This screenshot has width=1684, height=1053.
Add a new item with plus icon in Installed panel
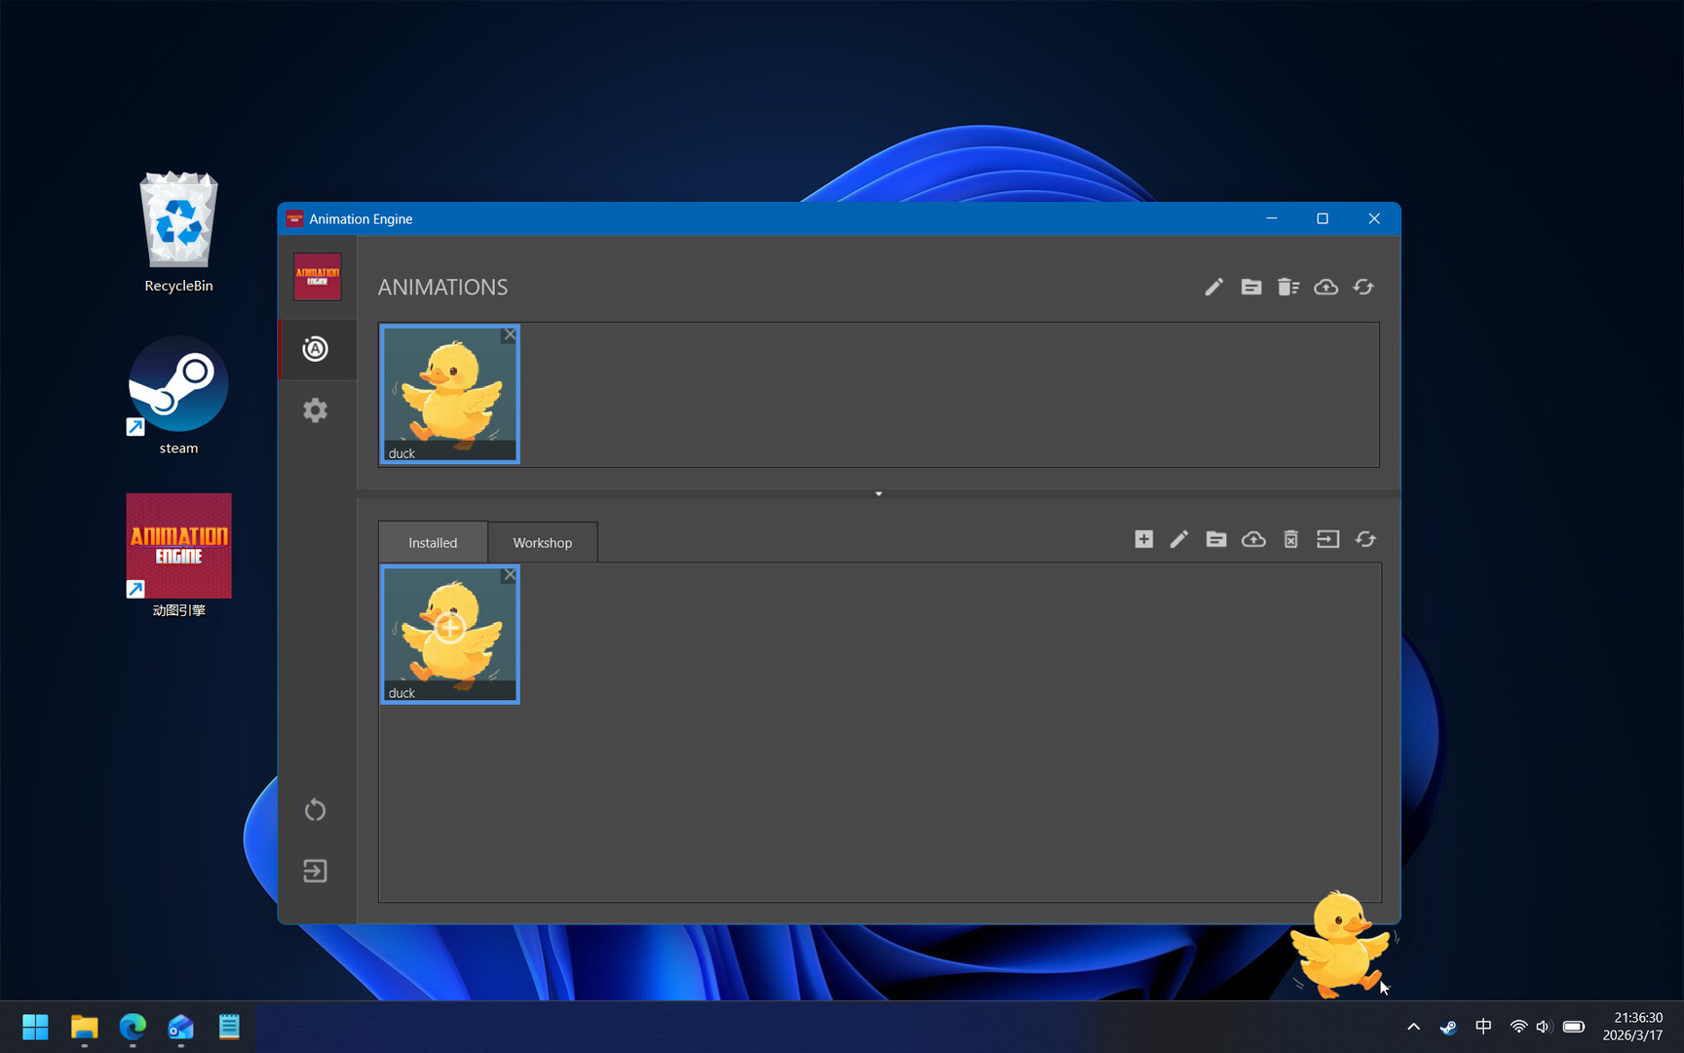click(x=1144, y=539)
